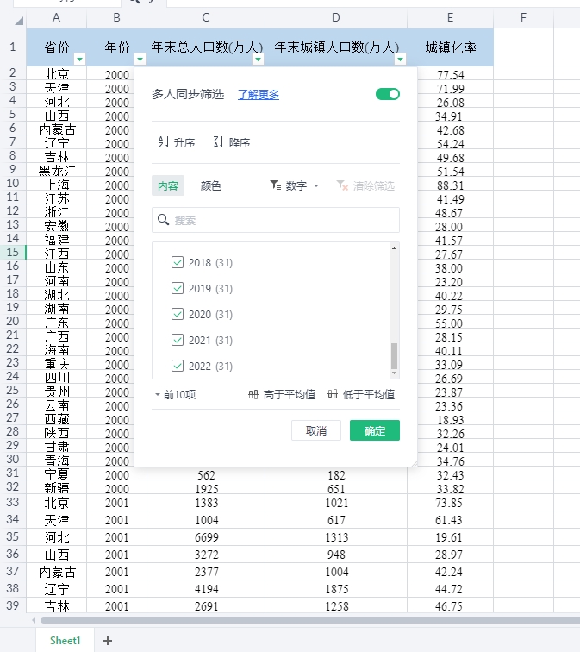Click the disabled 清除筛选 clear filter option
580x652 pixels.
365,185
